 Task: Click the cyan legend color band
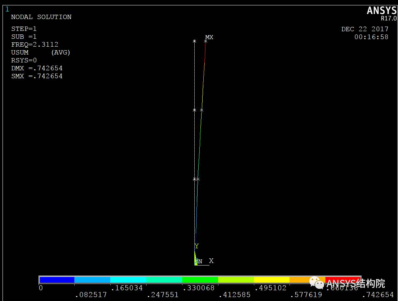(128, 280)
